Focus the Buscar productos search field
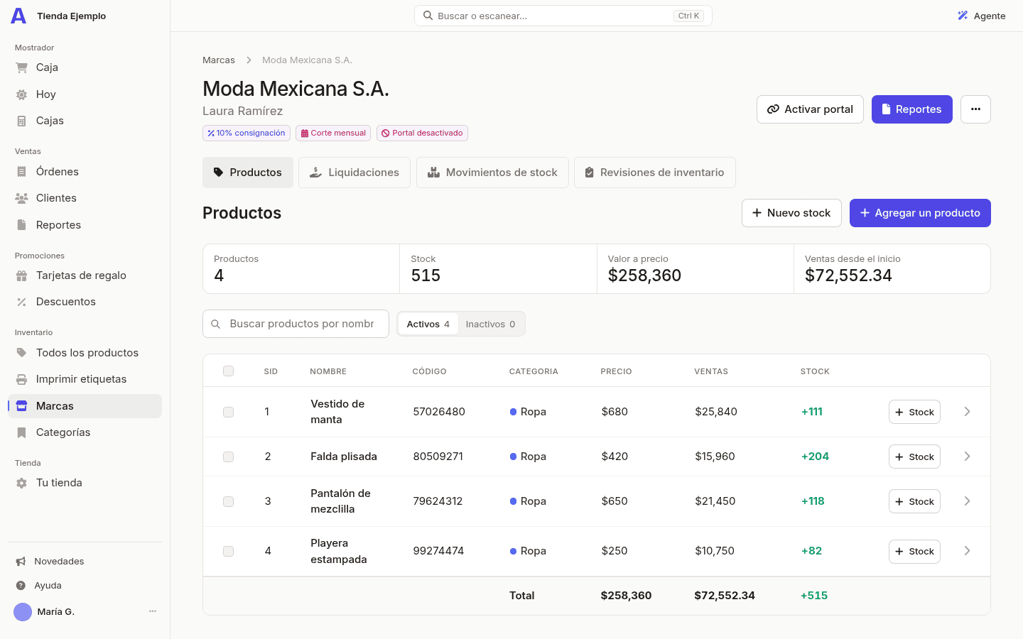 coord(296,324)
